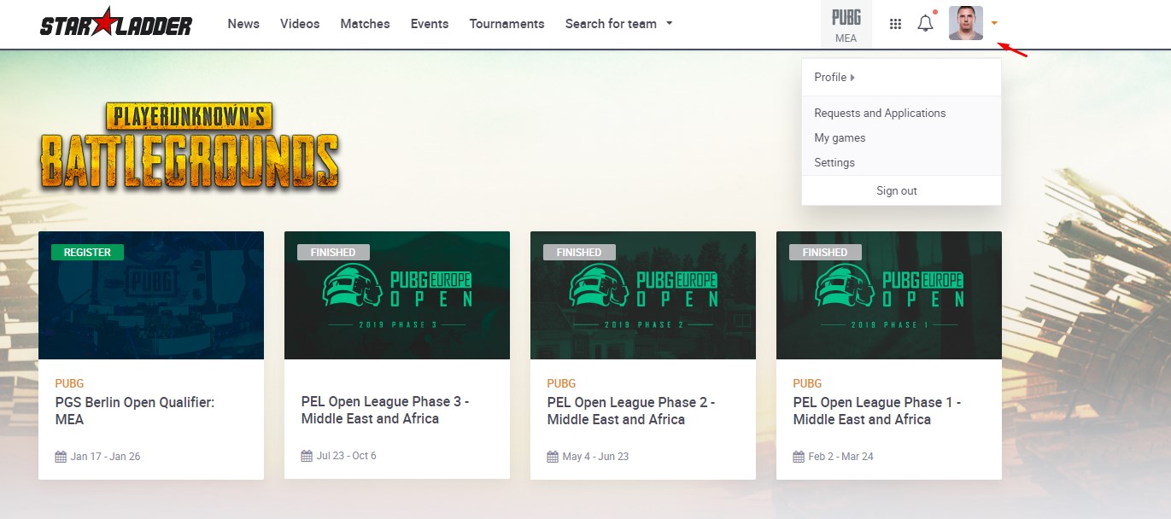Open the PGS Berlin Open Qualifier banner image
This screenshot has width=1171, height=519.
click(151, 295)
